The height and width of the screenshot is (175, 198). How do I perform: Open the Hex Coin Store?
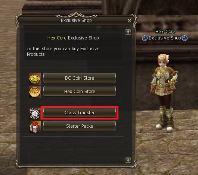pyautogui.click(x=80, y=91)
